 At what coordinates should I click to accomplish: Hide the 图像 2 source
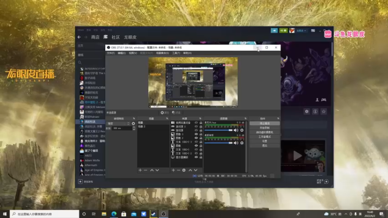click(196, 138)
